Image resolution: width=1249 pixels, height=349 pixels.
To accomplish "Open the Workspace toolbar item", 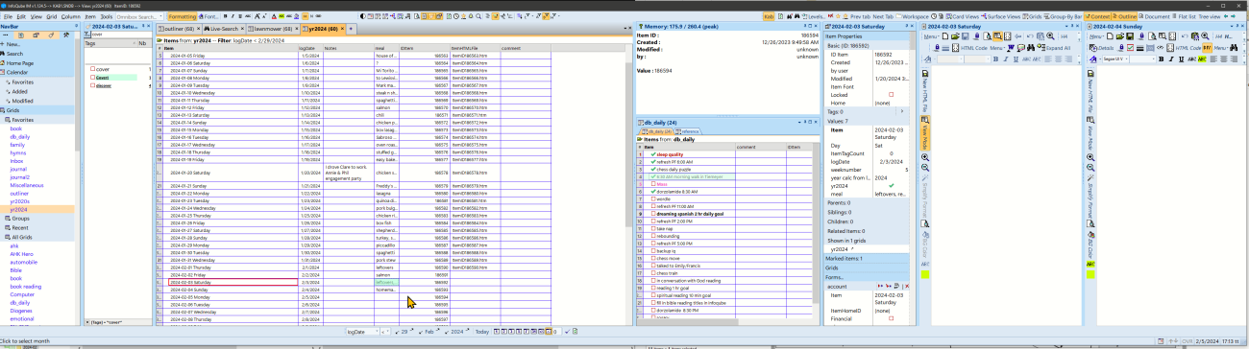I will click(x=912, y=16).
